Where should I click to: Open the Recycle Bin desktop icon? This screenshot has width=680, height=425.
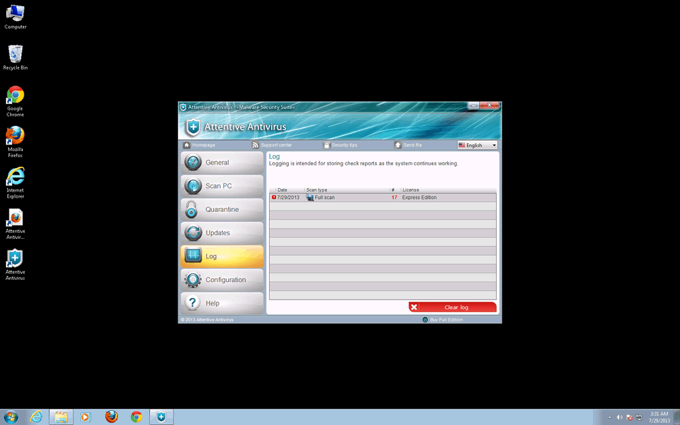15,57
